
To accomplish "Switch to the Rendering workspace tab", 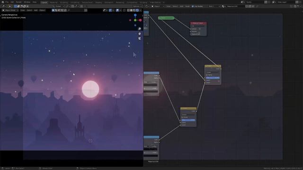I will coord(120,2).
